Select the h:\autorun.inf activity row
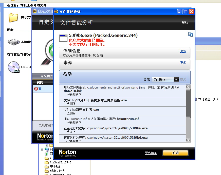Image resolution: width=221 pixels, height=175 pixels. point(122,121)
